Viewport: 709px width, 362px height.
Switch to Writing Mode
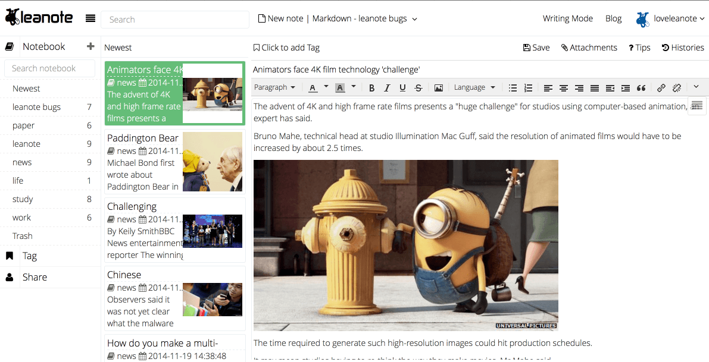(x=567, y=18)
